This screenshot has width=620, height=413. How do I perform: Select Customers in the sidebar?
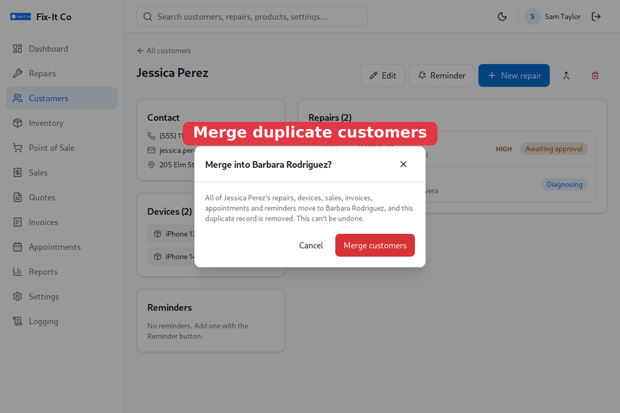point(61,98)
